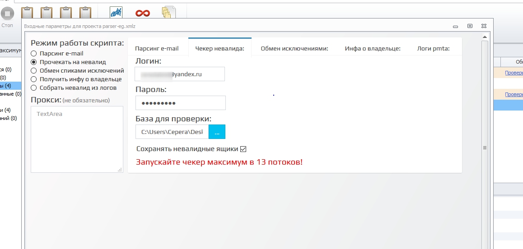Switch to the Логи pmta tab
The width and height of the screenshot is (523, 249).
point(433,49)
